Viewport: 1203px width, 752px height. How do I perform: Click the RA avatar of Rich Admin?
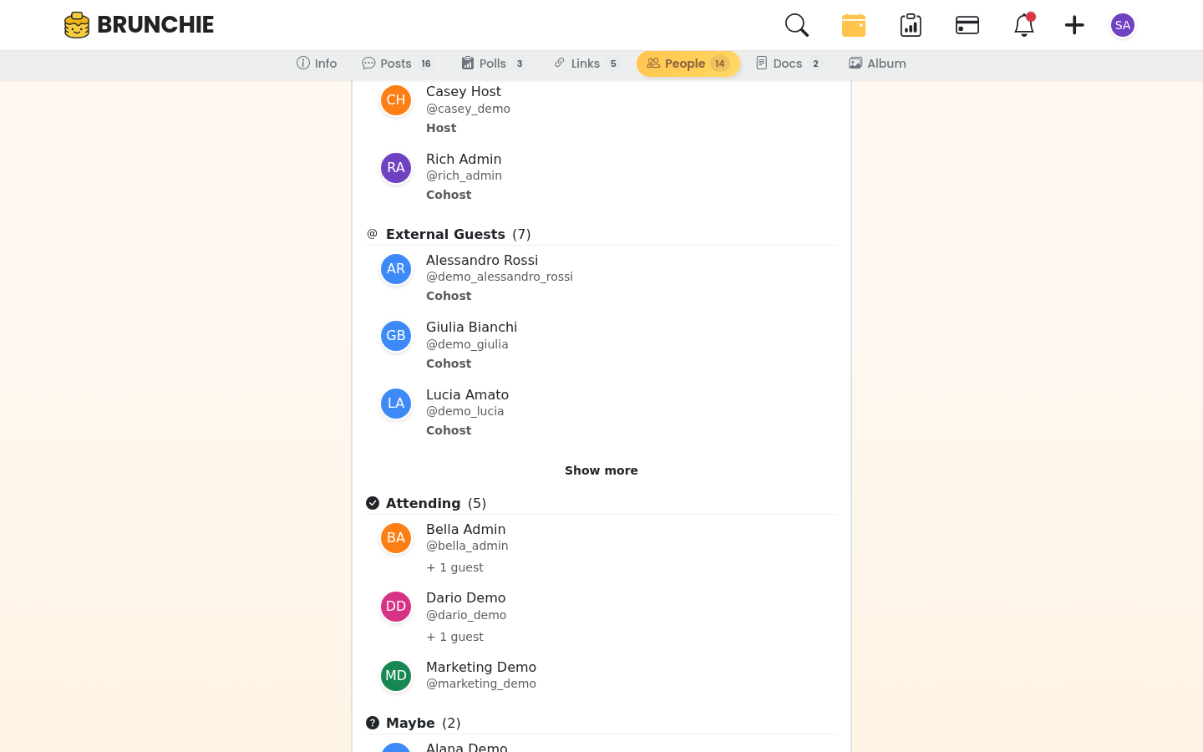point(396,168)
